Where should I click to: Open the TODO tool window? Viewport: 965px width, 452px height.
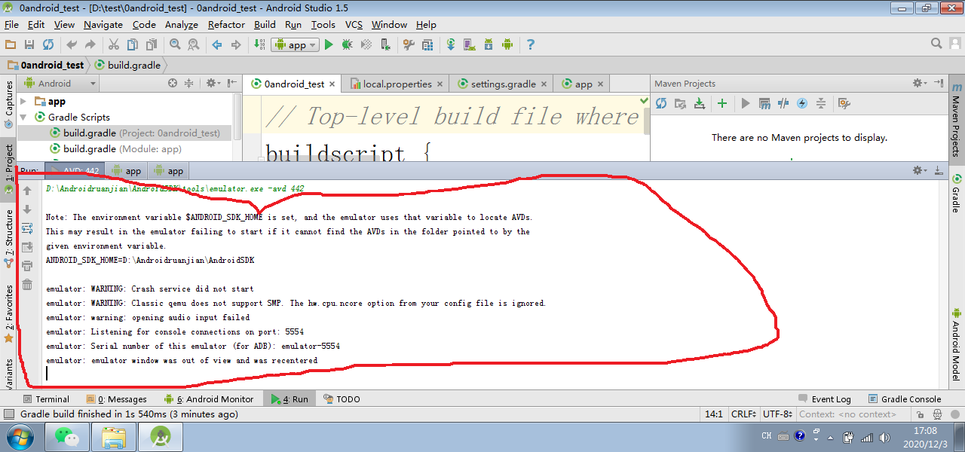tap(342, 399)
